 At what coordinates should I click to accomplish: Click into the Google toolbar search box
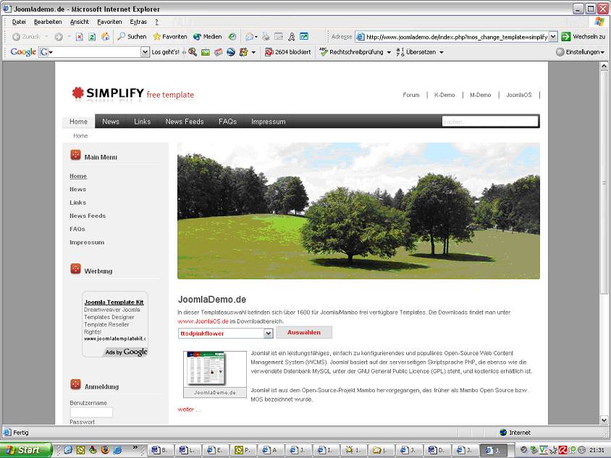[x=94, y=52]
